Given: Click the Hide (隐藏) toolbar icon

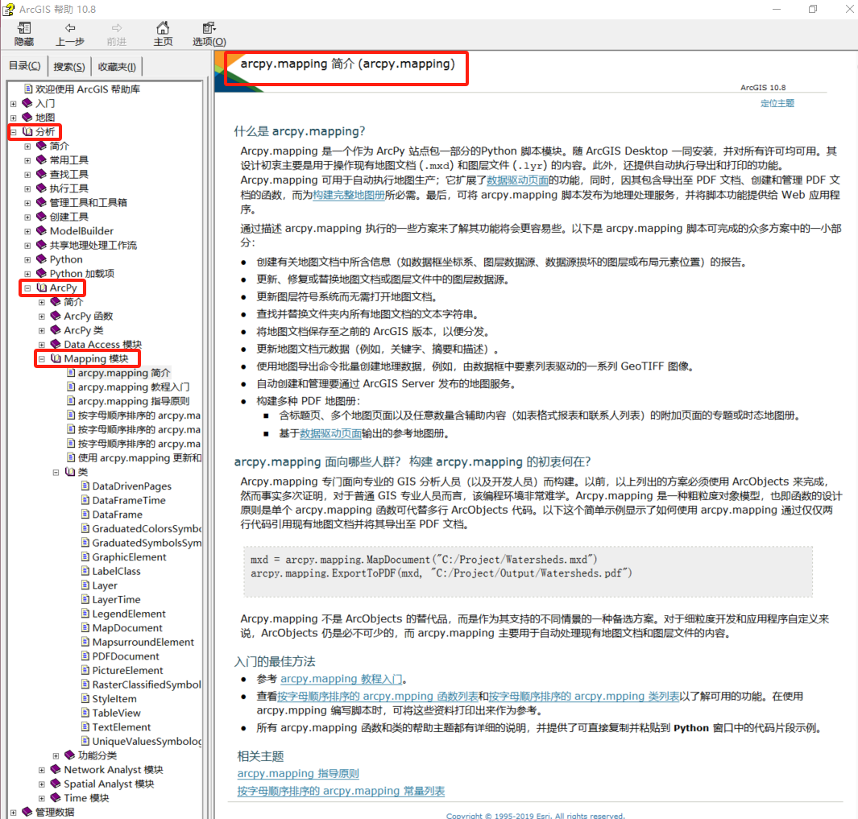Looking at the screenshot, I should pyautogui.click(x=24, y=34).
